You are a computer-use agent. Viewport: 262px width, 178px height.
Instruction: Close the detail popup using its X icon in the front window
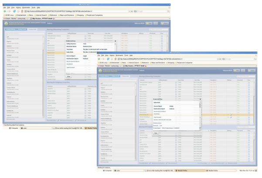point(200,99)
